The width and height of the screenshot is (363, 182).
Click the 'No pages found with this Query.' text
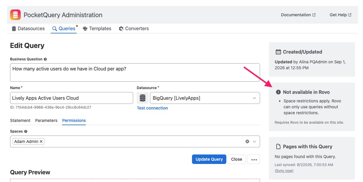click(x=305, y=157)
